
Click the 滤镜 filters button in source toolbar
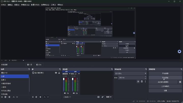[x=39, y=65]
